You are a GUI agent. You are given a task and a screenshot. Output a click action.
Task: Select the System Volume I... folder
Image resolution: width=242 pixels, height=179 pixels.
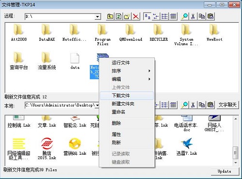[186, 34]
